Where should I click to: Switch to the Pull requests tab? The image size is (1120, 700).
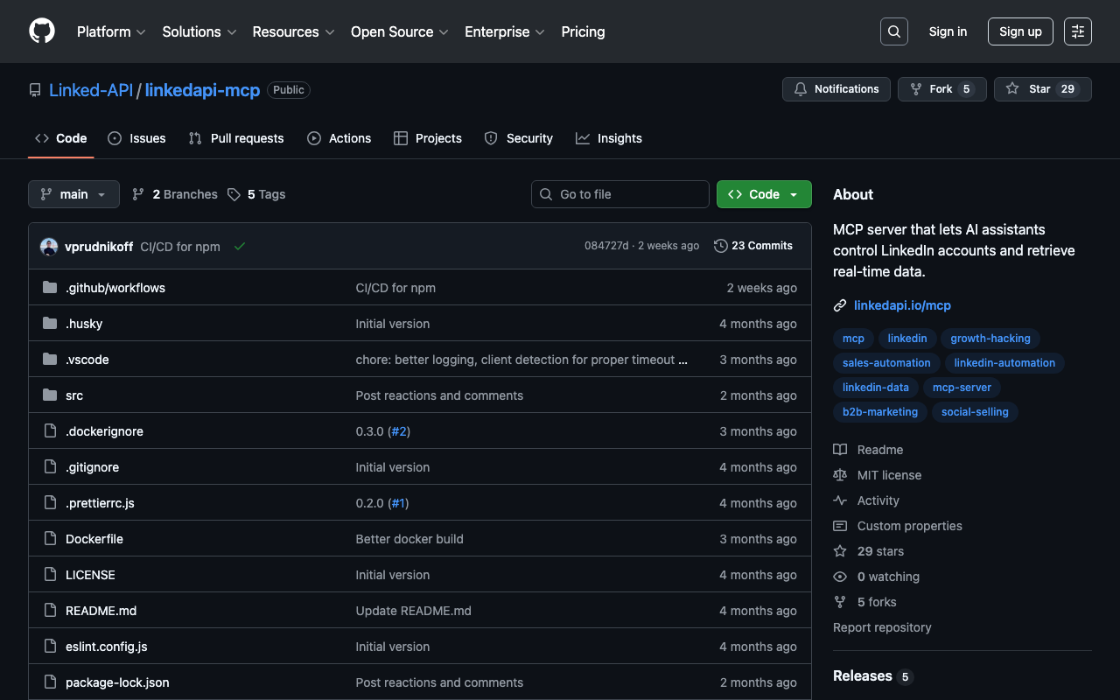(236, 138)
